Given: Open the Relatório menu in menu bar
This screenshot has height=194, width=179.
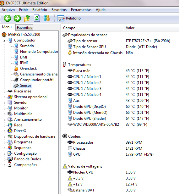Looking at the screenshot, I should pyautogui.click(x=40, y=10).
